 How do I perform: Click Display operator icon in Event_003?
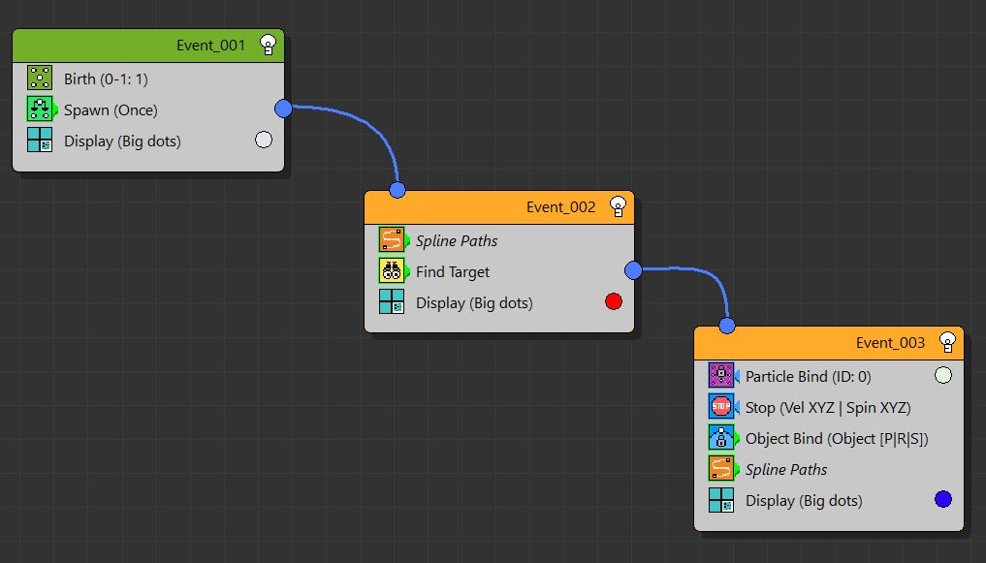(x=721, y=500)
